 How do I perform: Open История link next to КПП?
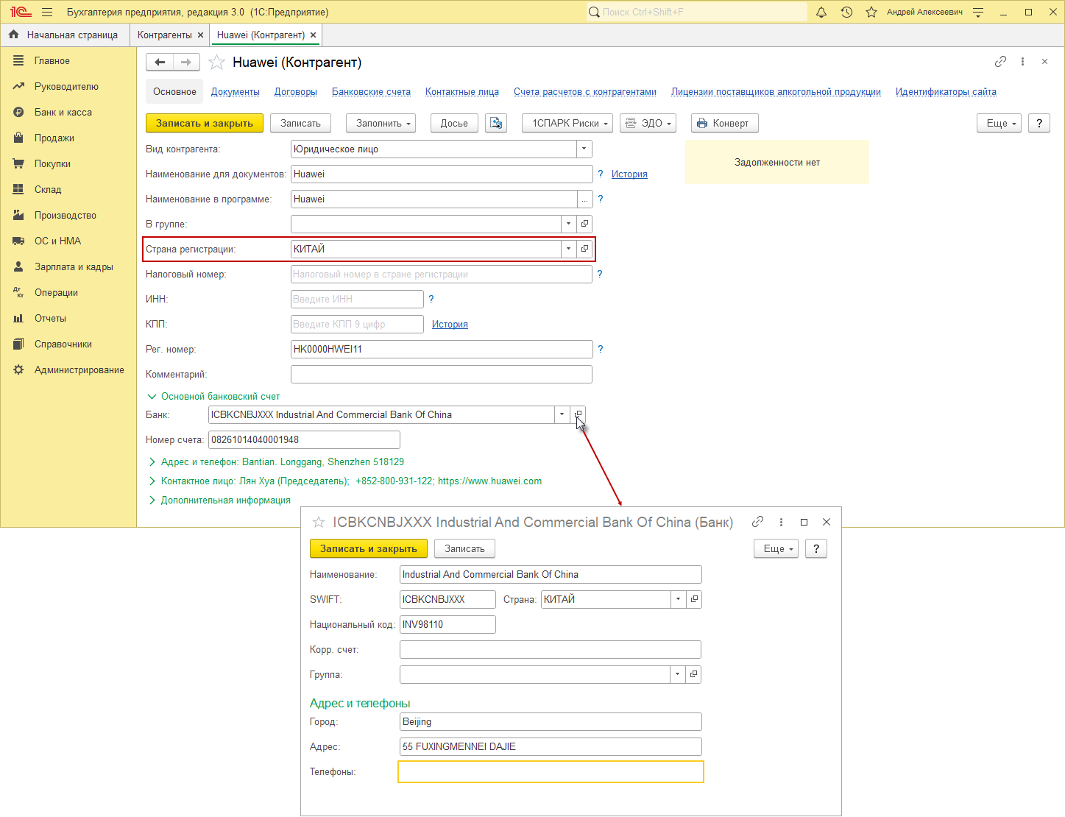pos(450,325)
